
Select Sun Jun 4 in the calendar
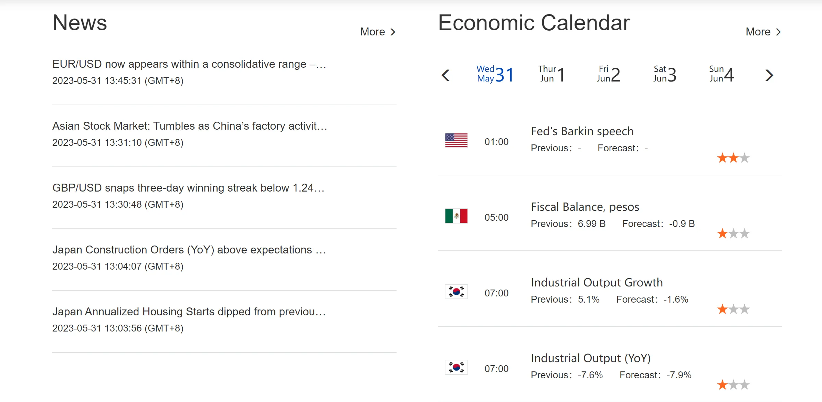click(x=721, y=74)
